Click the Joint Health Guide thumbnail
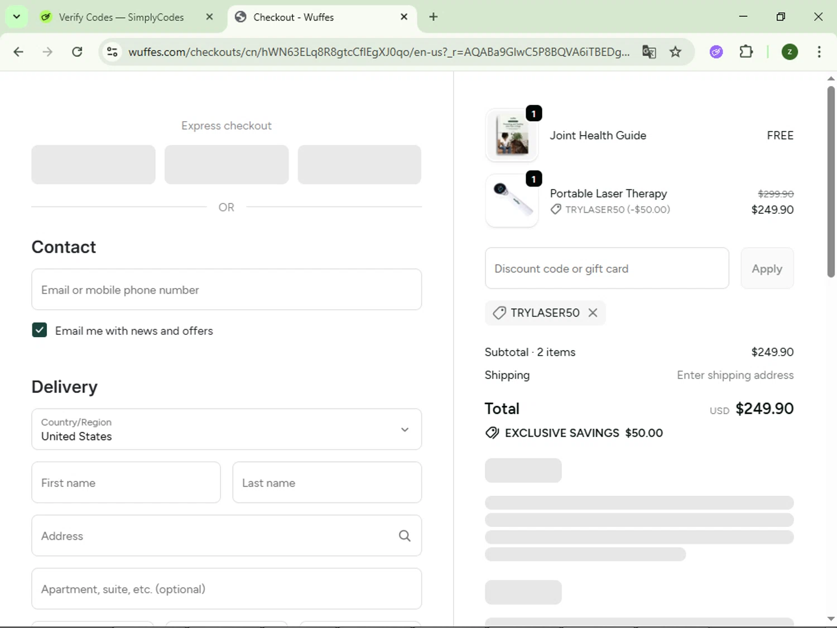 click(512, 136)
